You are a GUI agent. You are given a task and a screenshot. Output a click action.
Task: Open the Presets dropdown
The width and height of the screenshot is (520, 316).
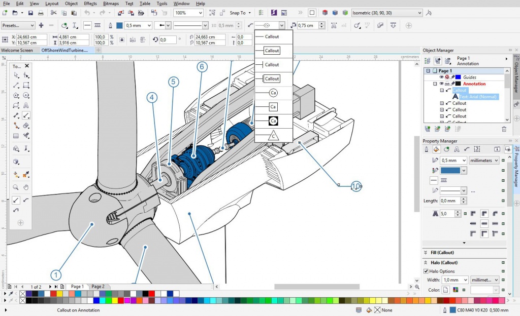[x=18, y=25]
